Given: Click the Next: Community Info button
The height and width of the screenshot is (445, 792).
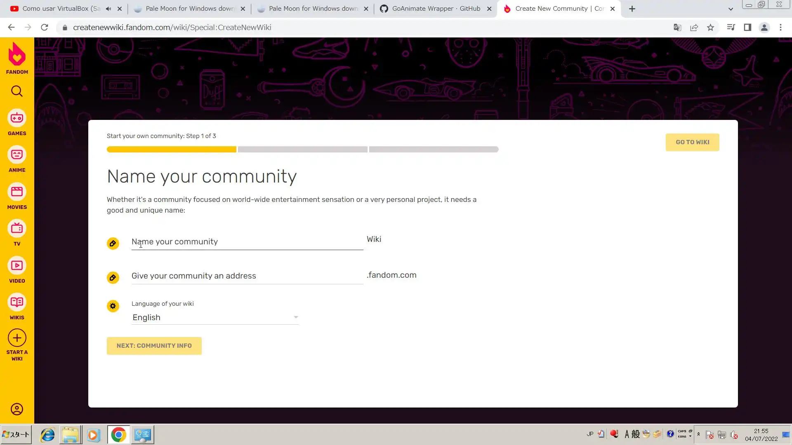Looking at the screenshot, I should pyautogui.click(x=154, y=346).
